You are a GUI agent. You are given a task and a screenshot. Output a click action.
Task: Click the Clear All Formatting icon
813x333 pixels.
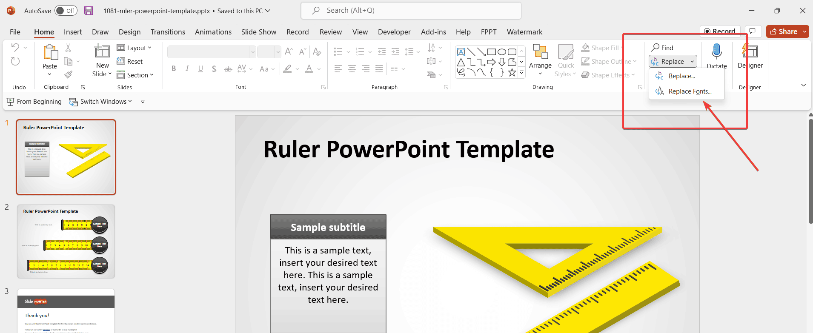[317, 52]
